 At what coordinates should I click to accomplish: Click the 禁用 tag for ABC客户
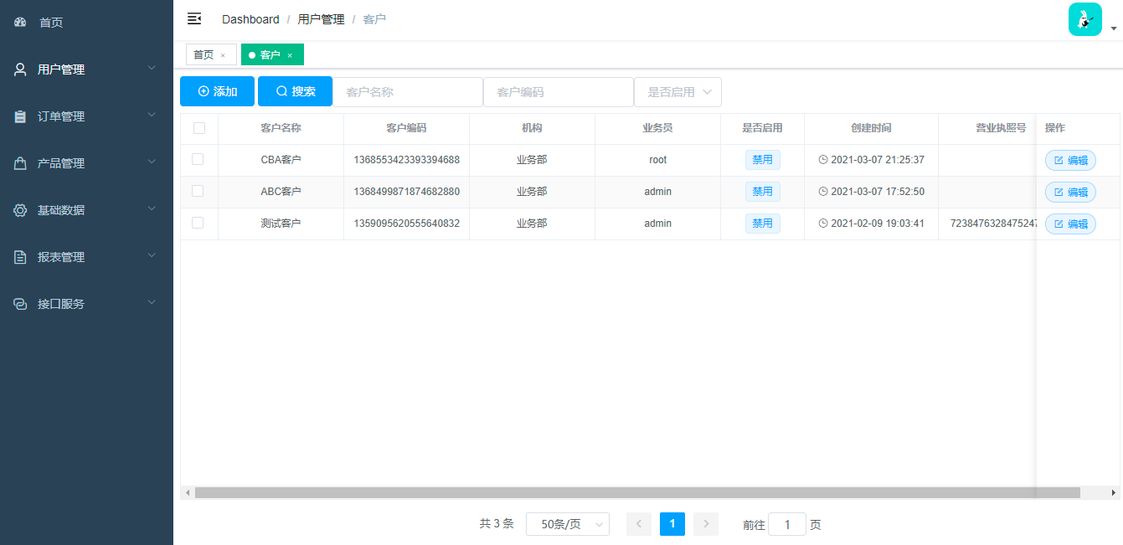(x=762, y=192)
